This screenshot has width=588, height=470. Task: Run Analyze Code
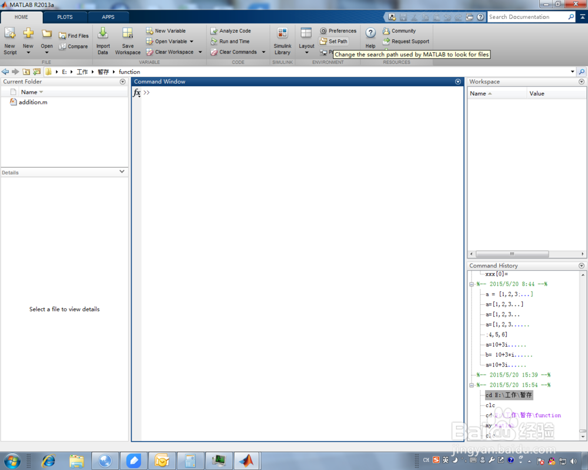pos(230,31)
